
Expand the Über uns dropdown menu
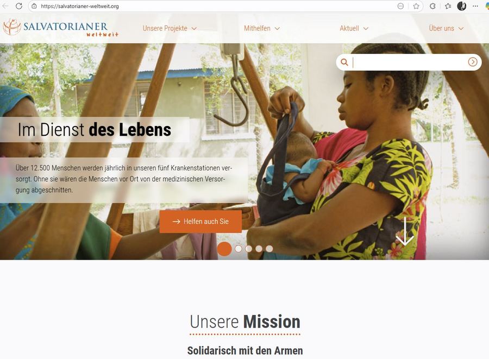click(446, 28)
